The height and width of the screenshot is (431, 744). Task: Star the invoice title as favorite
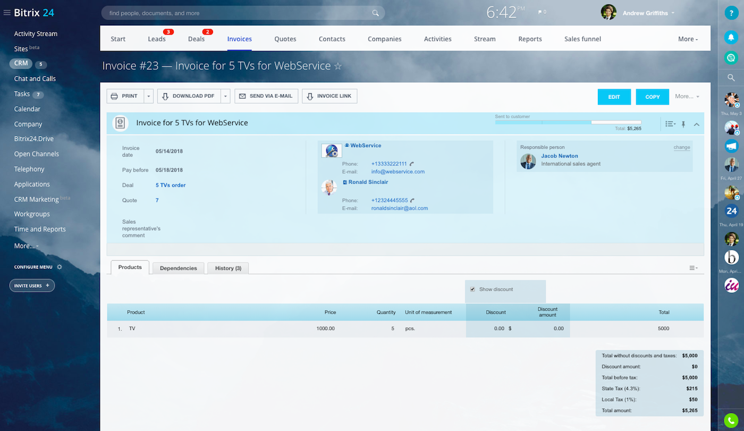[337, 66]
